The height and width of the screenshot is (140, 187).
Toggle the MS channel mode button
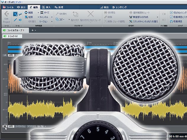coord(5,126)
